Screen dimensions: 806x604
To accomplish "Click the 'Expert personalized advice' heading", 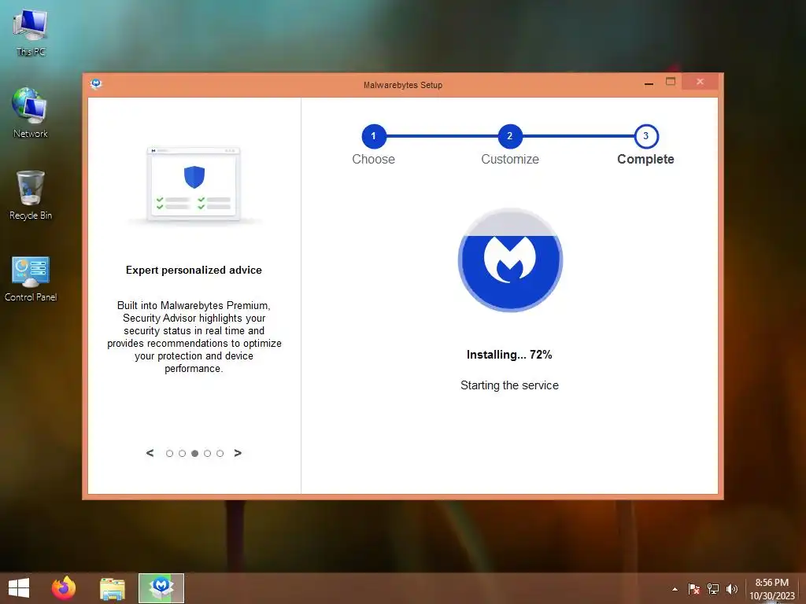I will click(194, 271).
